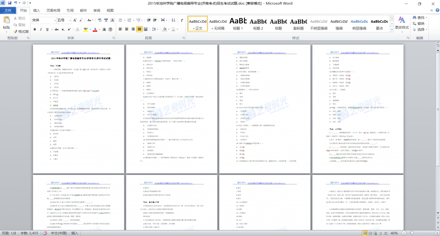Image resolution: width=440 pixels, height=236 pixels.
Task: Click the Format Painter brush icon
Action: [15, 31]
